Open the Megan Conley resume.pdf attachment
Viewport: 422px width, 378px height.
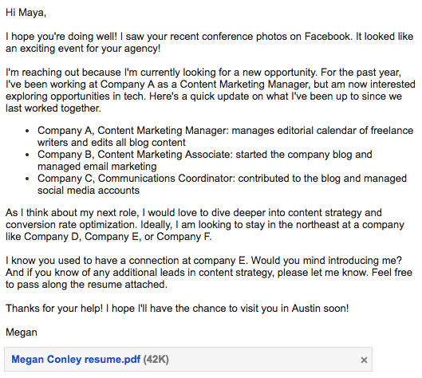(x=76, y=360)
